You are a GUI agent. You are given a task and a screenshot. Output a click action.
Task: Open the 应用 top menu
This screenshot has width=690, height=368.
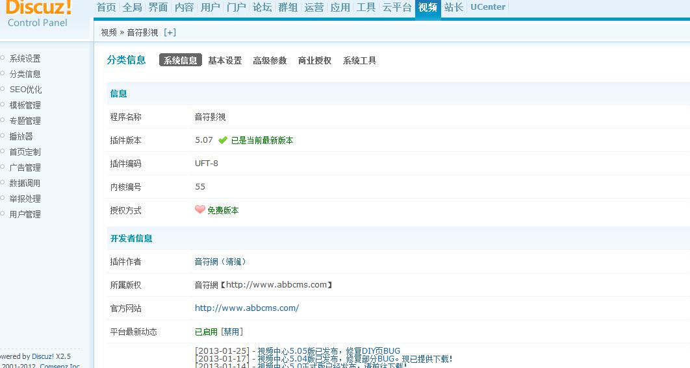[340, 8]
